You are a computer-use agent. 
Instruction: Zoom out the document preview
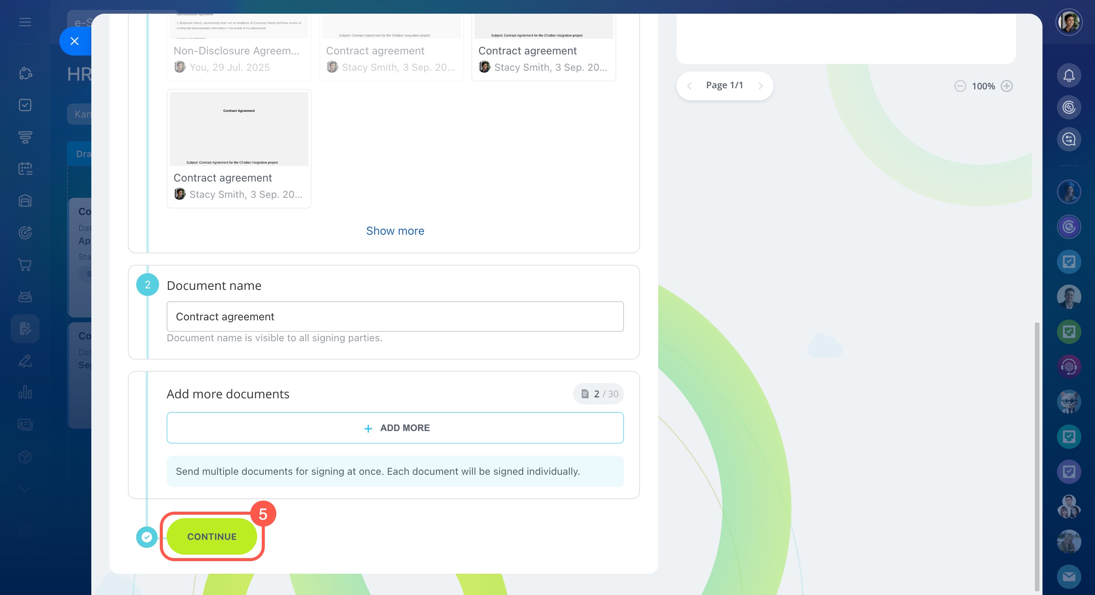click(x=960, y=86)
